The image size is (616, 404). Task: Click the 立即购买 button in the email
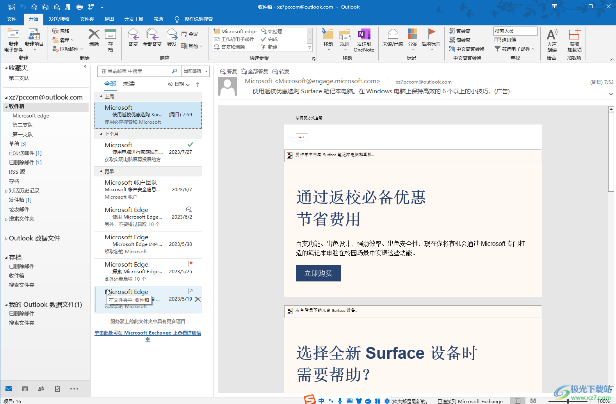pos(318,273)
